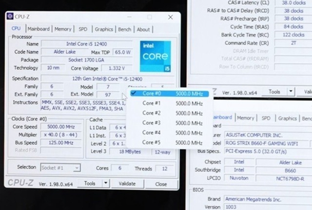Click the Southbridge value B660
Viewport: 312px width, 210px height.
(284, 170)
